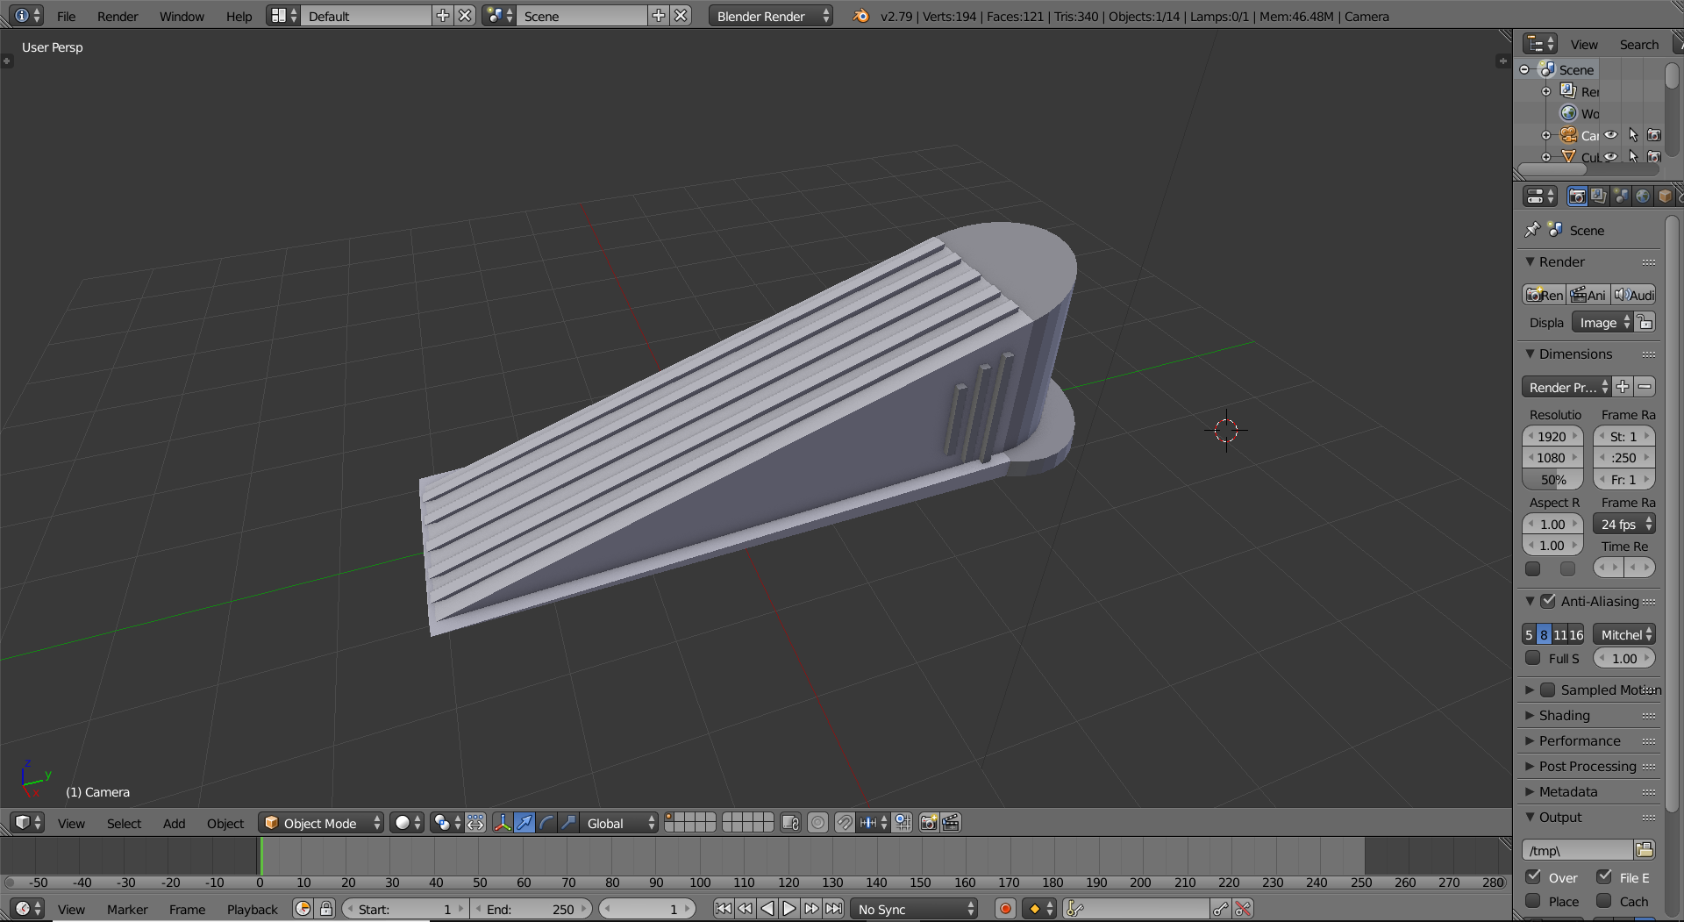Open the Object Mode dropdown
The image size is (1684, 922).
point(321,823)
